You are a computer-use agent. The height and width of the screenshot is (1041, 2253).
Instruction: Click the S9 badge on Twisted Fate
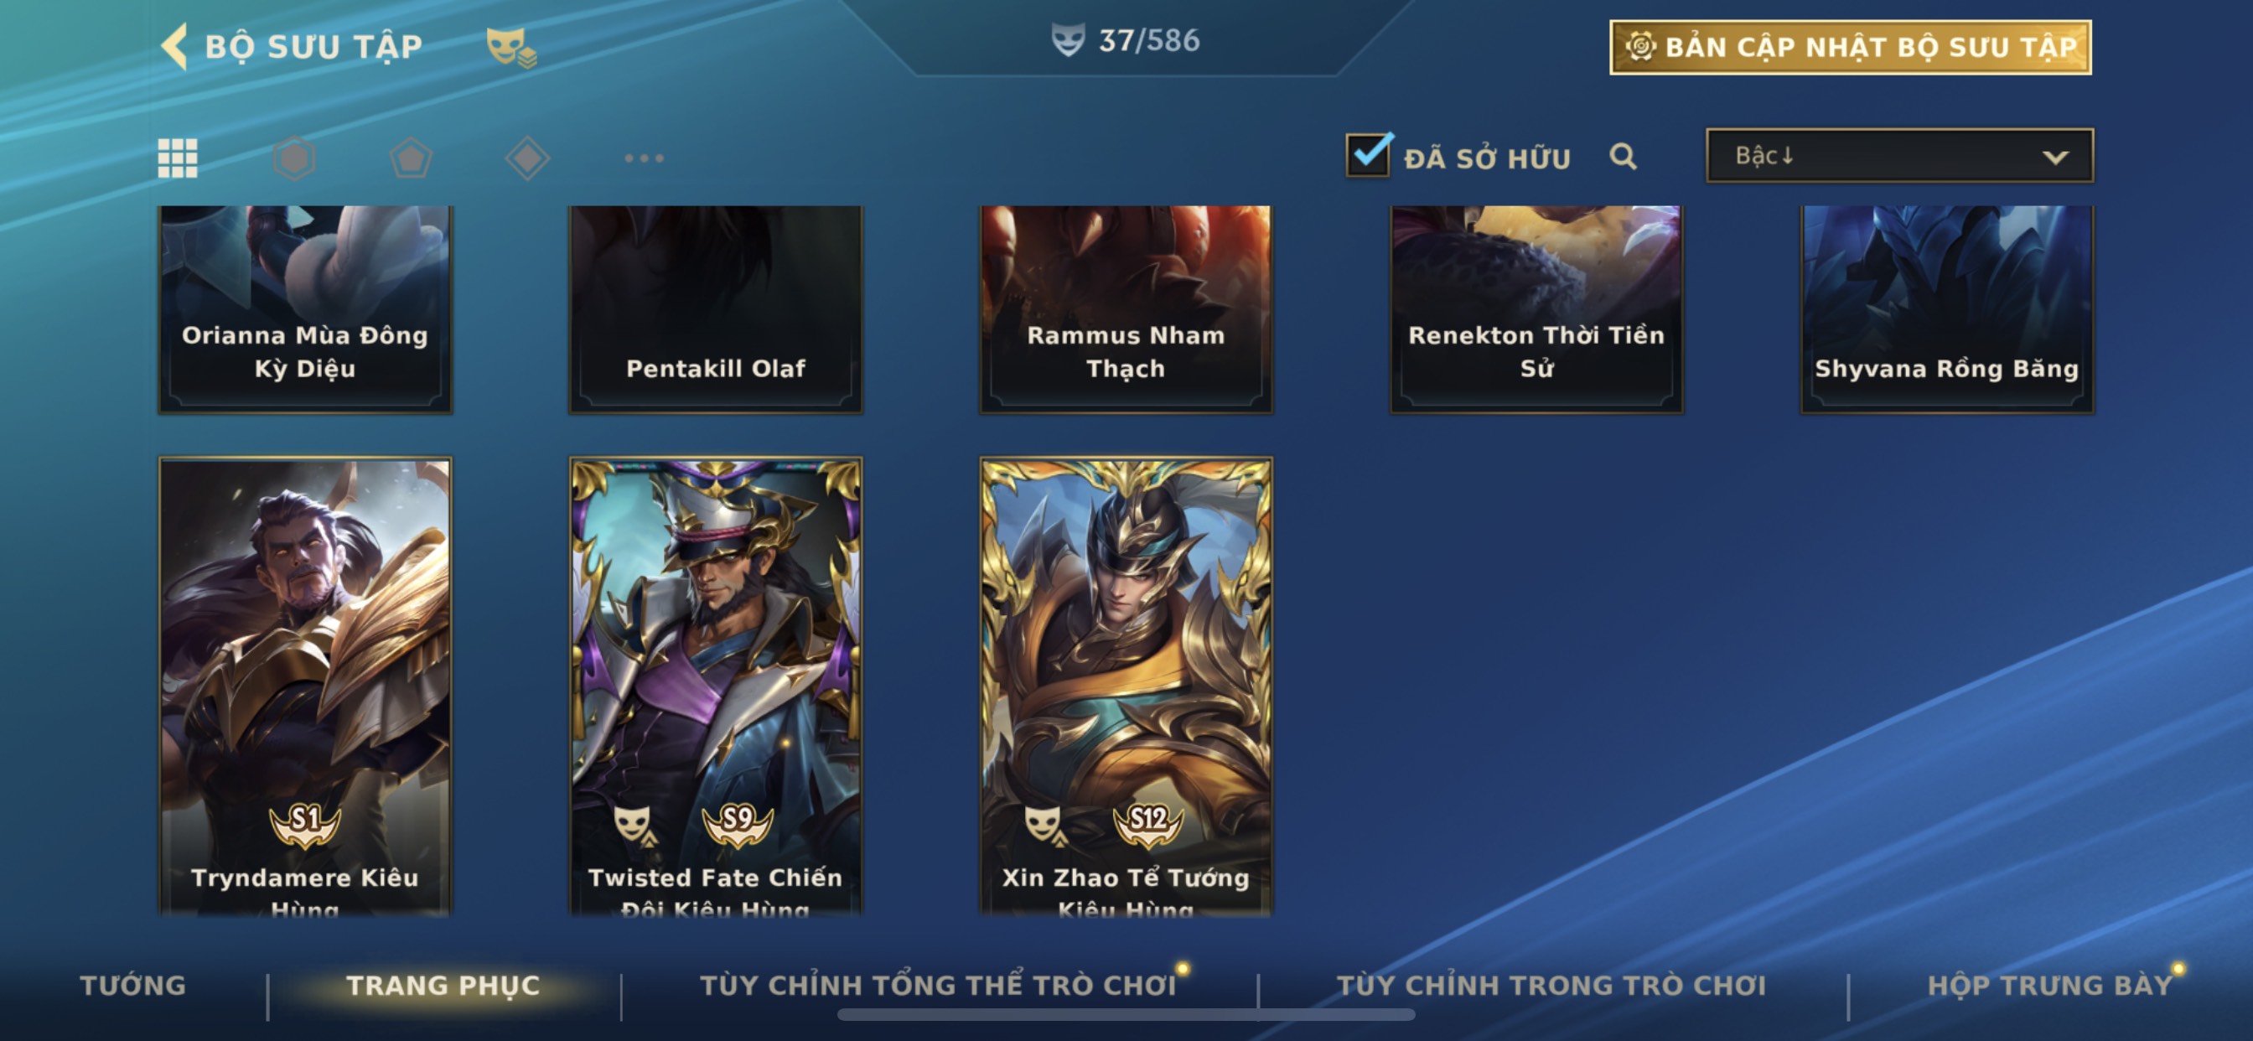(738, 824)
